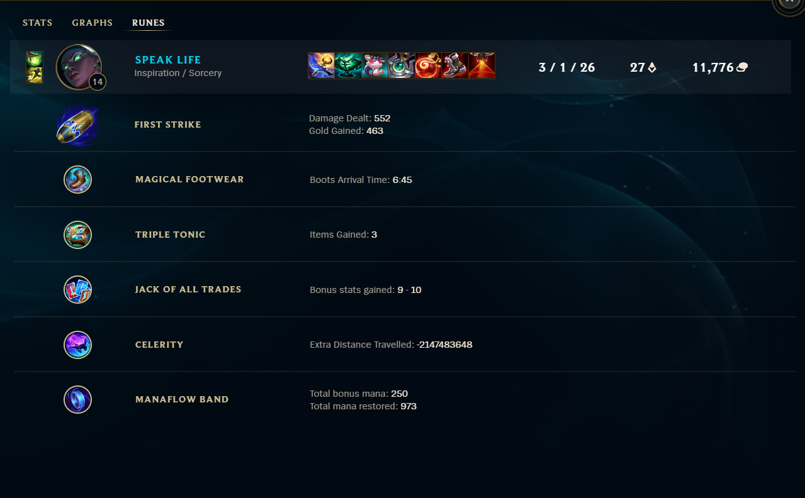Click the SPEAK LIFE summoner name
Screen dimensions: 805x498
pyautogui.click(x=168, y=60)
